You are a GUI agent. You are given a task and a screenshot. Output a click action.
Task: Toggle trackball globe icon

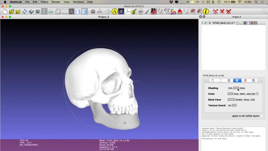[x=108, y=11]
